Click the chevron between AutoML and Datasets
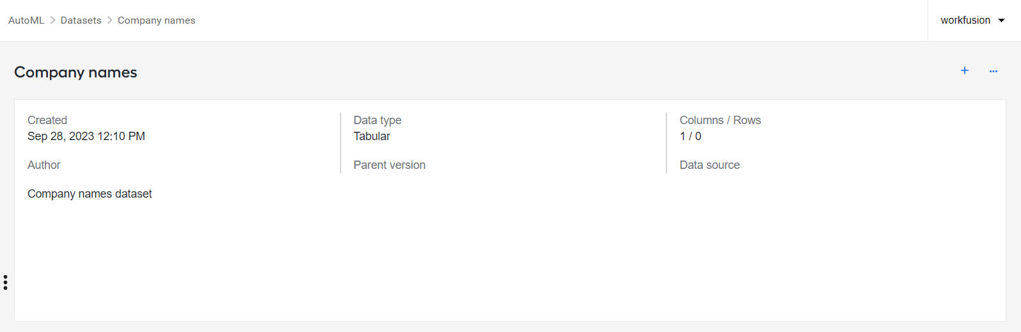The height and width of the screenshot is (332, 1021). click(52, 20)
